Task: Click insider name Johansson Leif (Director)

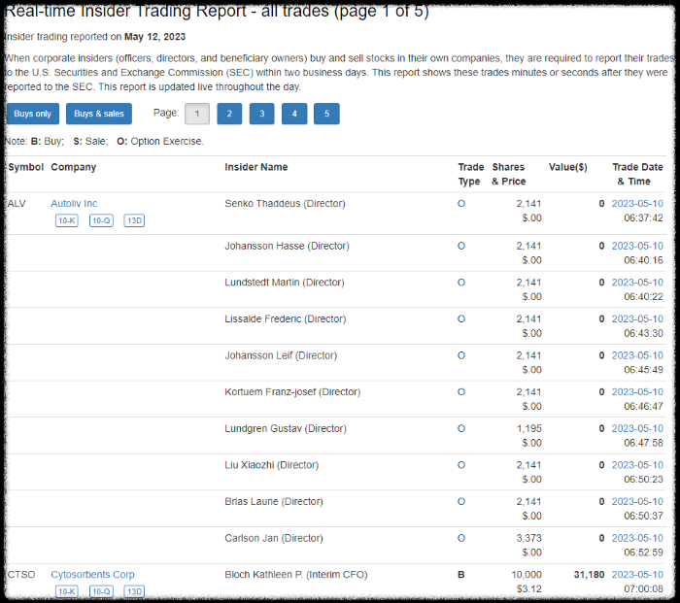Action: 281,355
